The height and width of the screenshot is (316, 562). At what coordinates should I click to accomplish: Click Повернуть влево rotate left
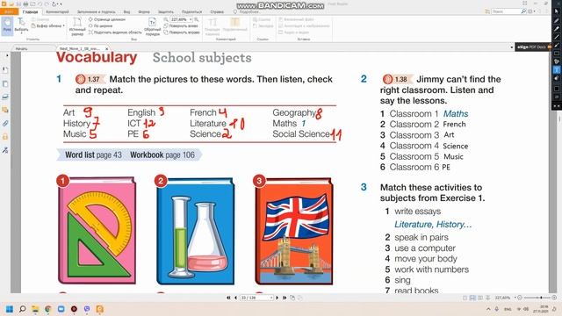[x=181, y=25]
